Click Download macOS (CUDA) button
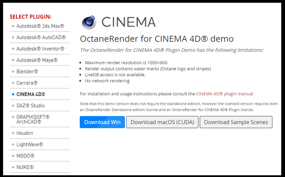This screenshot has width=285, height=177. coord(162,122)
